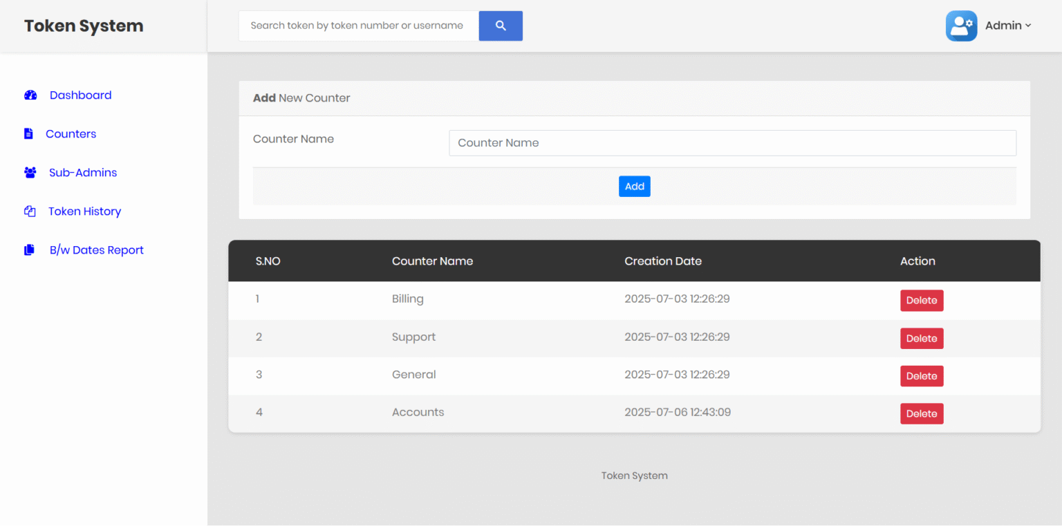
Task: Select the Dashboard speedometer icon
Action: tap(30, 95)
